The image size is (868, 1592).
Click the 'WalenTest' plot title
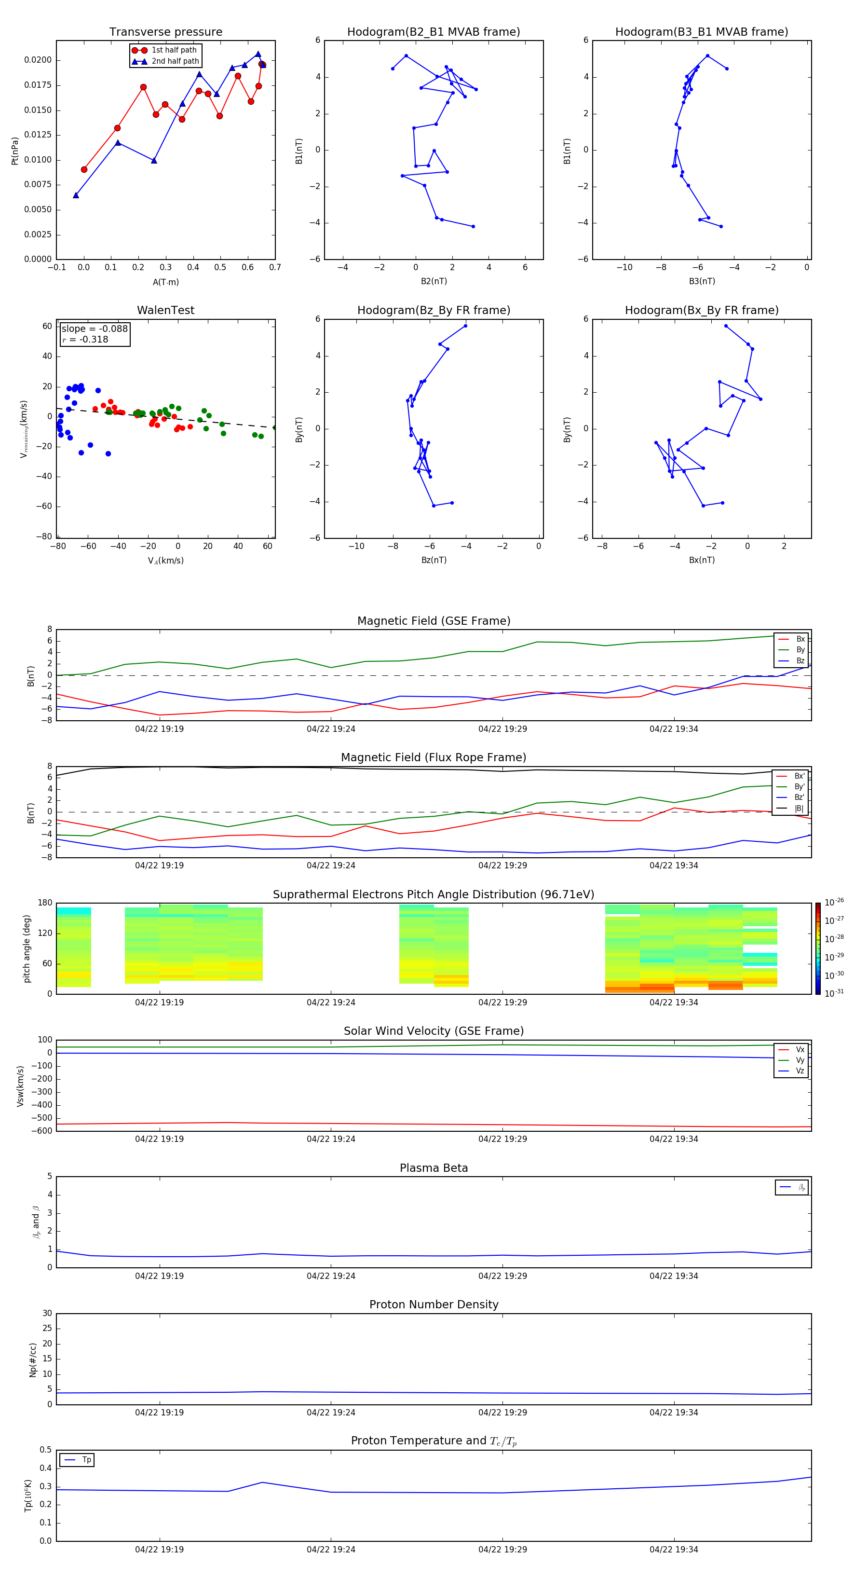coord(165,310)
